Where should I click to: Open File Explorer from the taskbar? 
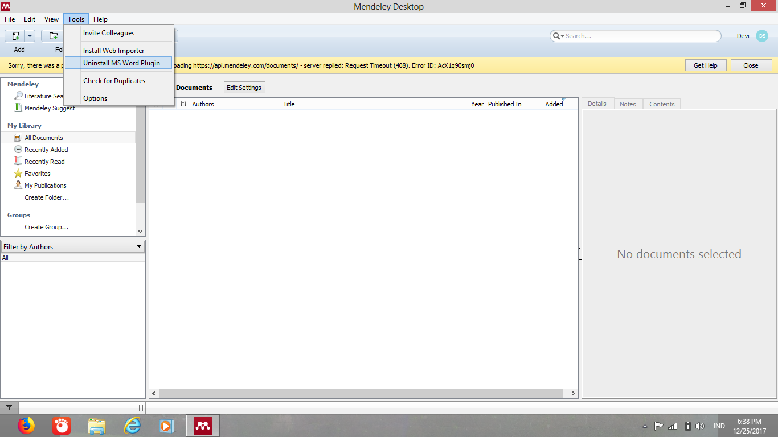click(x=97, y=425)
